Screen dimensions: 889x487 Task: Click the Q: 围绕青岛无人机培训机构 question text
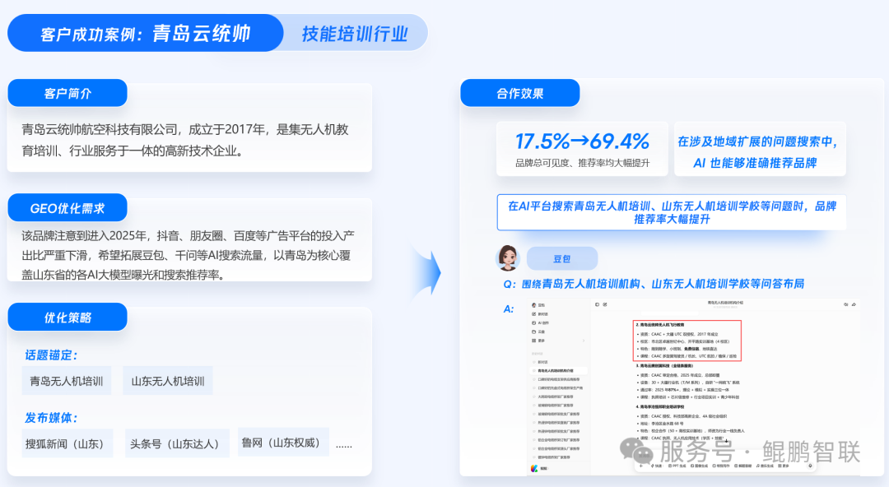tap(654, 284)
